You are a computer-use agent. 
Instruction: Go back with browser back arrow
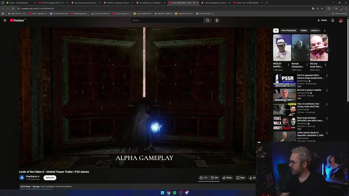(x=3, y=8)
